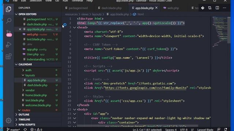This screenshot has width=234, height=131.
Task: Open the Terminal menu
Action: [x=77, y=1]
